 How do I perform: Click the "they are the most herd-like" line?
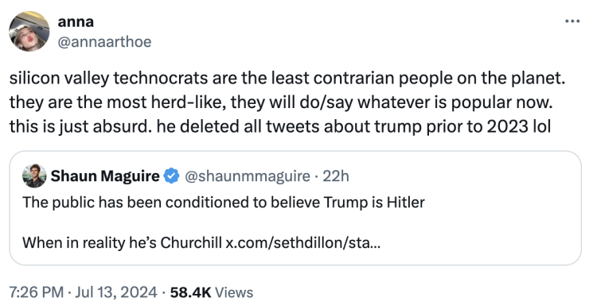pos(281,102)
